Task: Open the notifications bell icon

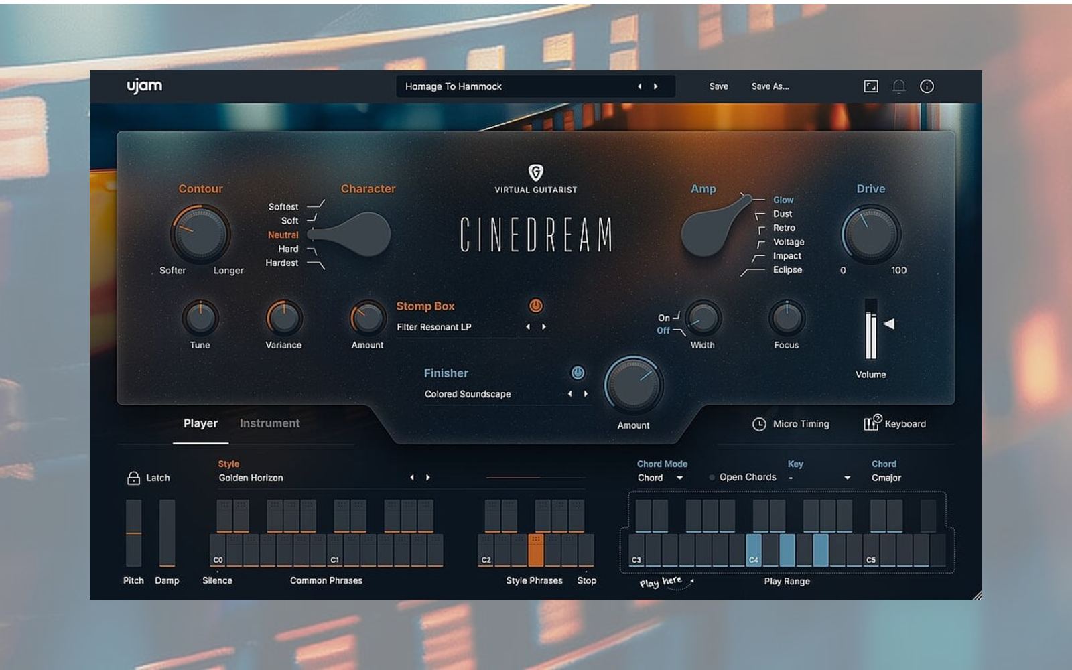Action: [x=899, y=86]
